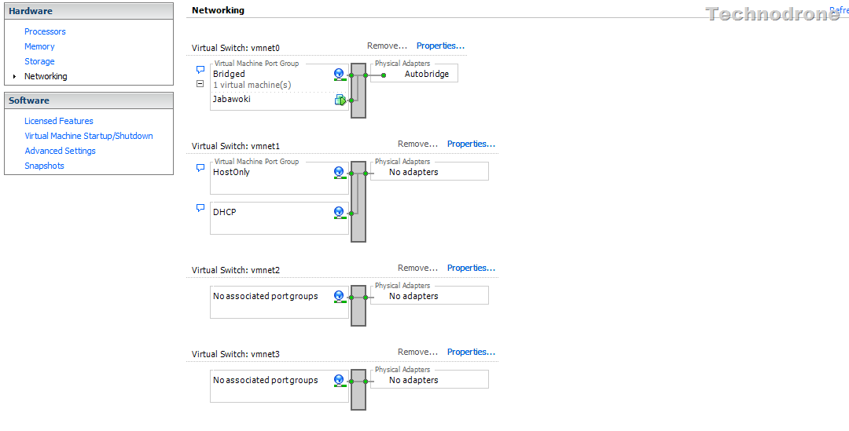Click the Jabawoki virtual machine icon
Image resolution: width=849 pixels, height=431 pixels.
[x=340, y=100]
